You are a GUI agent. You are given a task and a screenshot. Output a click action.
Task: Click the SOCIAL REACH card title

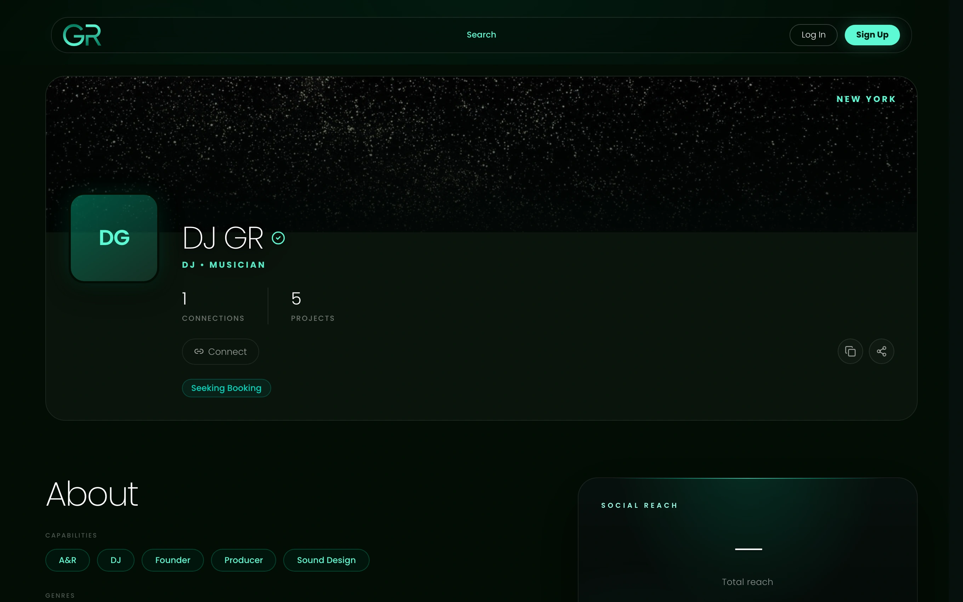639,505
